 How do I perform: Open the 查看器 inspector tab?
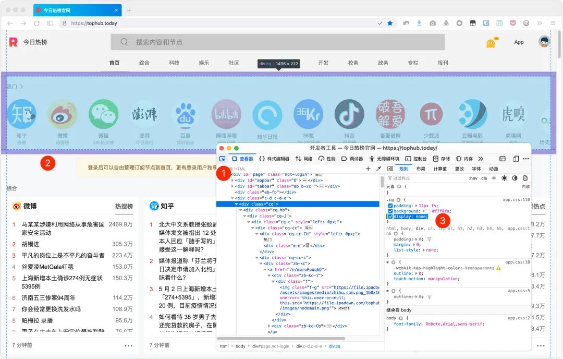(x=243, y=159)
